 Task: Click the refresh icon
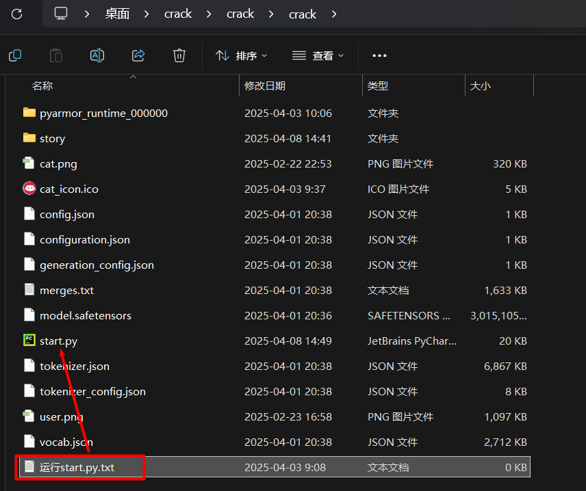click(x=17, y=14)
